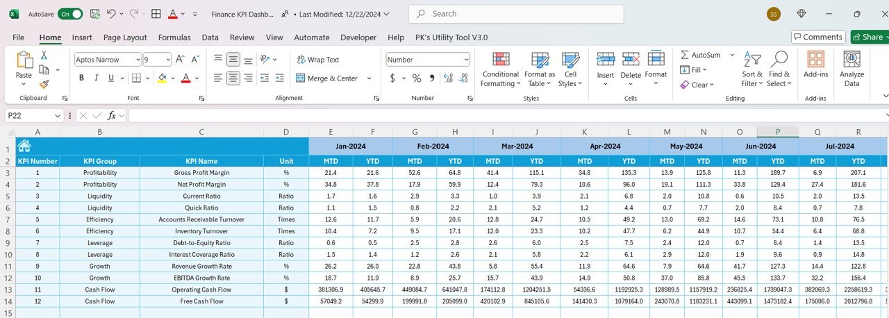Image resolution: width=889 pixels, height=318 pixels.
Task: Toggle AutoSave switch off
Action: coord(70,14)
